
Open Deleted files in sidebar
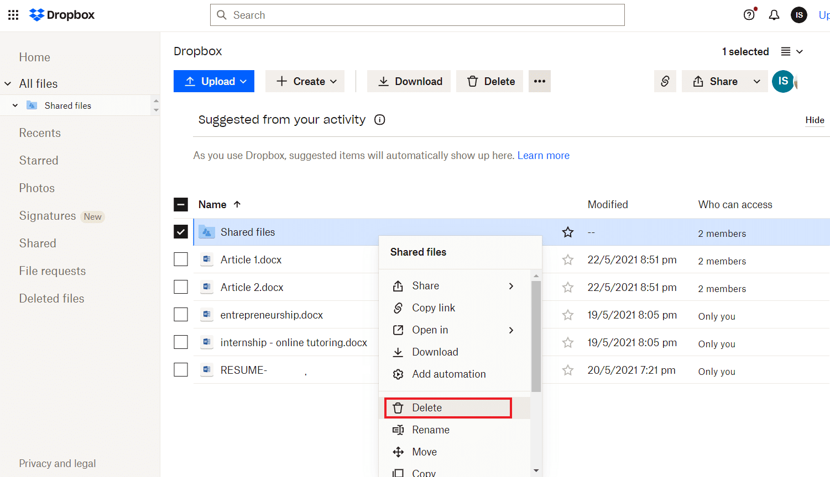click(x=52, y=299)
